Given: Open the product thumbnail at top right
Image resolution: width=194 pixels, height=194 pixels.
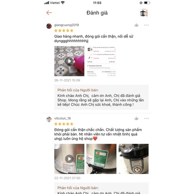Looking at the screenshot, I should click(x=144, y=13).
